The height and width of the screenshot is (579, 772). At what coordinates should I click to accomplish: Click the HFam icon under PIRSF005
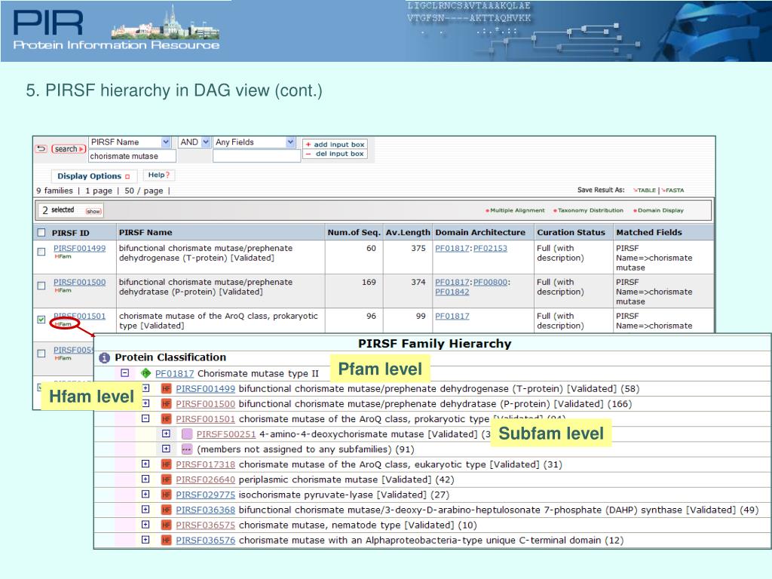tap(63, 358)
